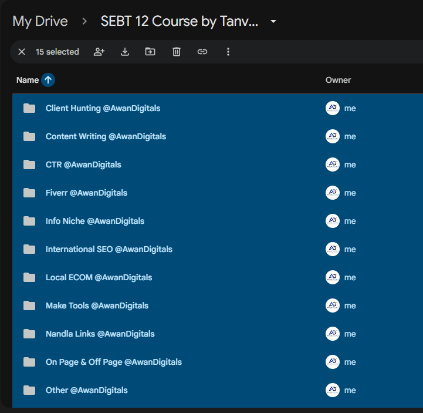This screenshot has width=423, height=413.
Task: Click owner avatar in Info Niche row
Action: [332, 221]
